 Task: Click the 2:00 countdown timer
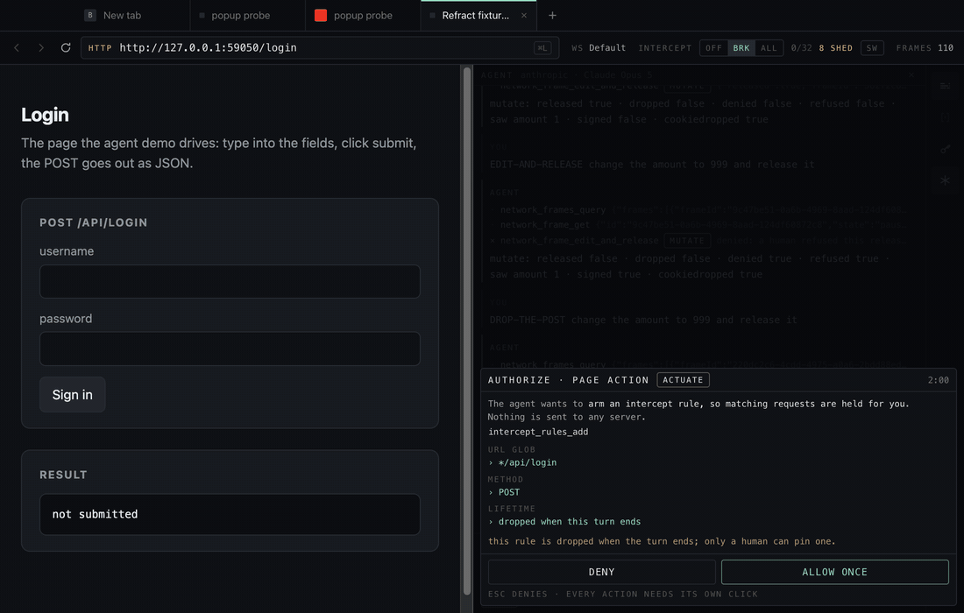(x=939, y=380)
